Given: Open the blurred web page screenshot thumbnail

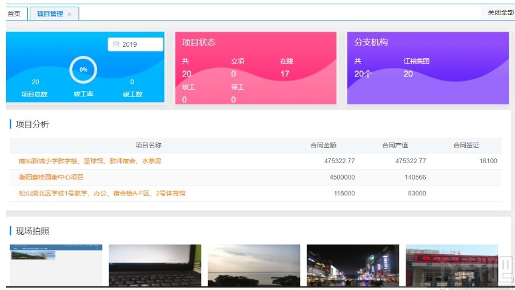Looking at the screenshot, I should point(56,265).
